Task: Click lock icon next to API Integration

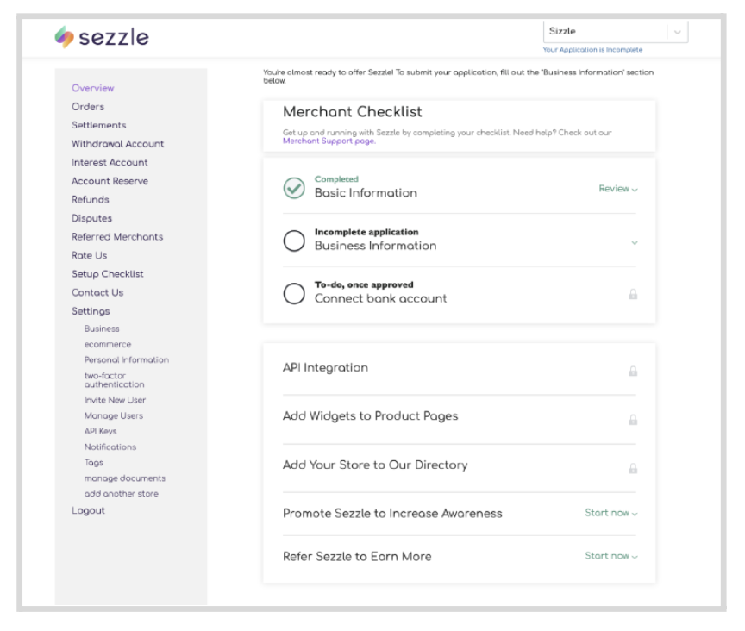Action: 633,372
